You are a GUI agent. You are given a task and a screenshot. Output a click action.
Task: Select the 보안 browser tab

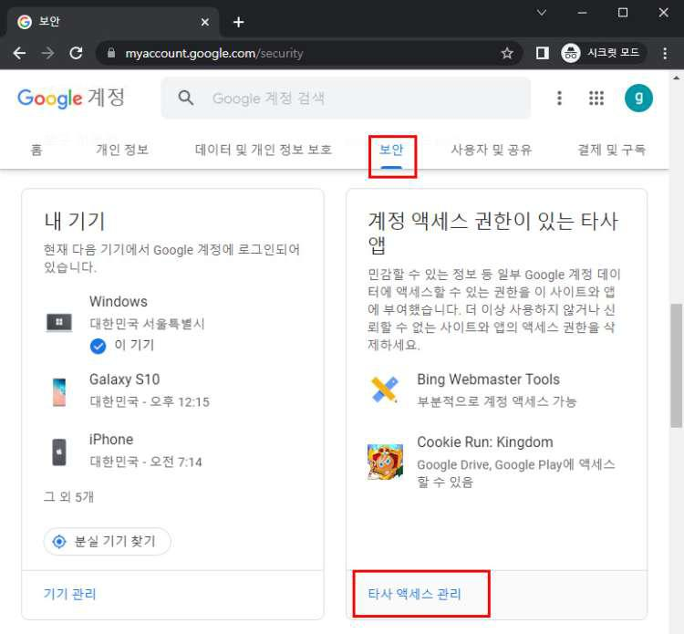click(x=112, y=22)
